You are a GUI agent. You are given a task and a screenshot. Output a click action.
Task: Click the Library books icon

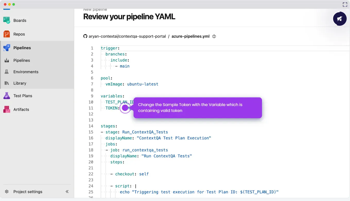tap(7, 83)
